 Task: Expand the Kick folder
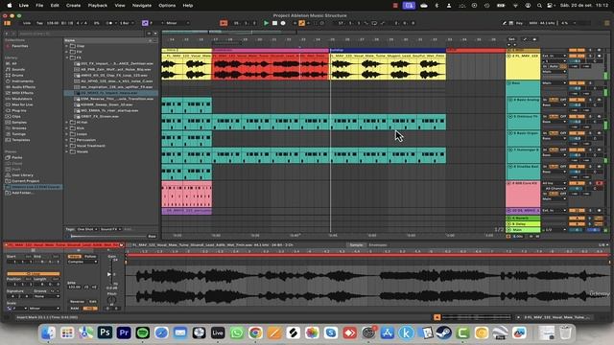pos(67,127)
